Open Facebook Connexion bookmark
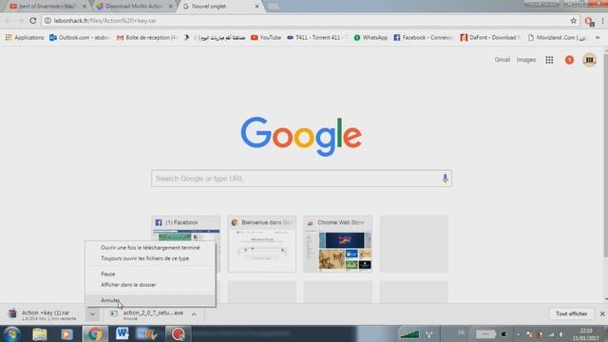Viewport: 608px width, 342px height. point(424,38)
